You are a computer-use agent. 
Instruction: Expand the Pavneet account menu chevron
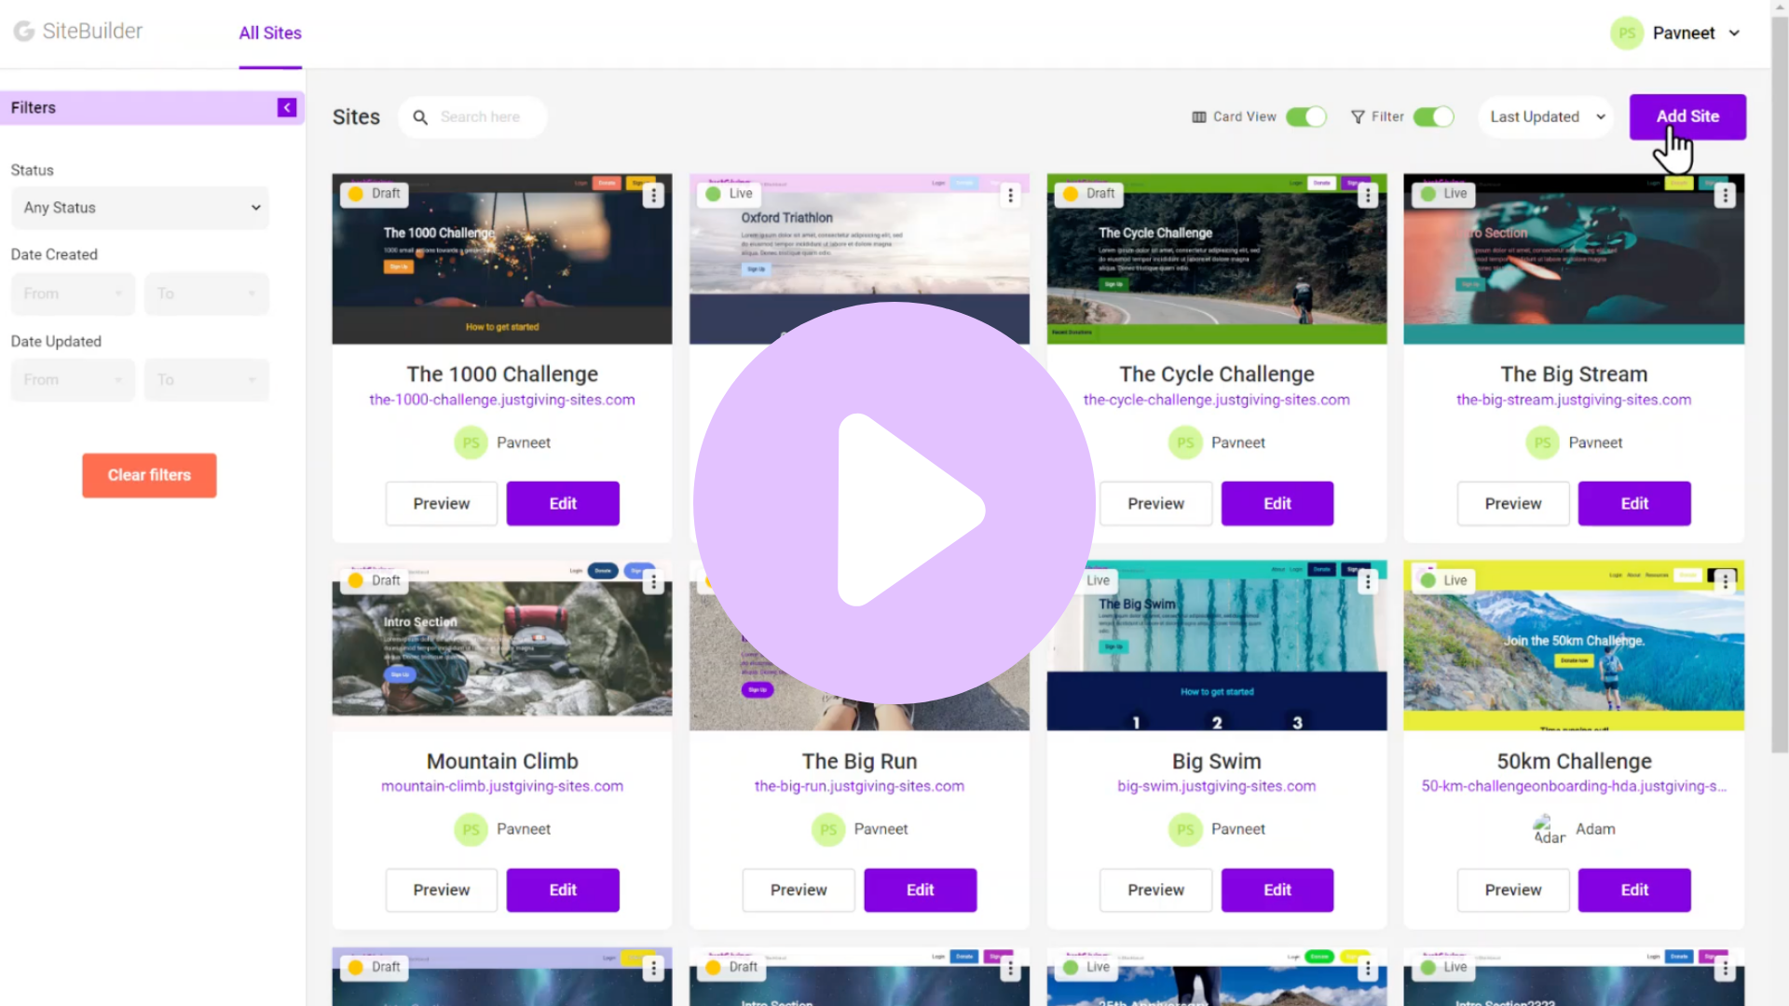(x=1734, y=34)
